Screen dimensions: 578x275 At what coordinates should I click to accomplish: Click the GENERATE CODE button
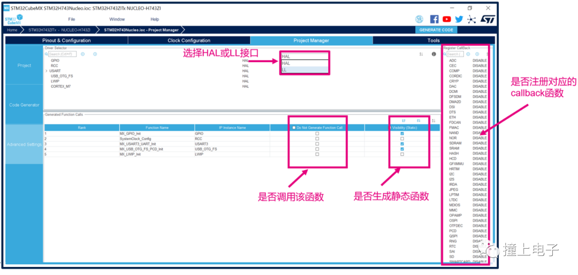click(x=436, y=30)
